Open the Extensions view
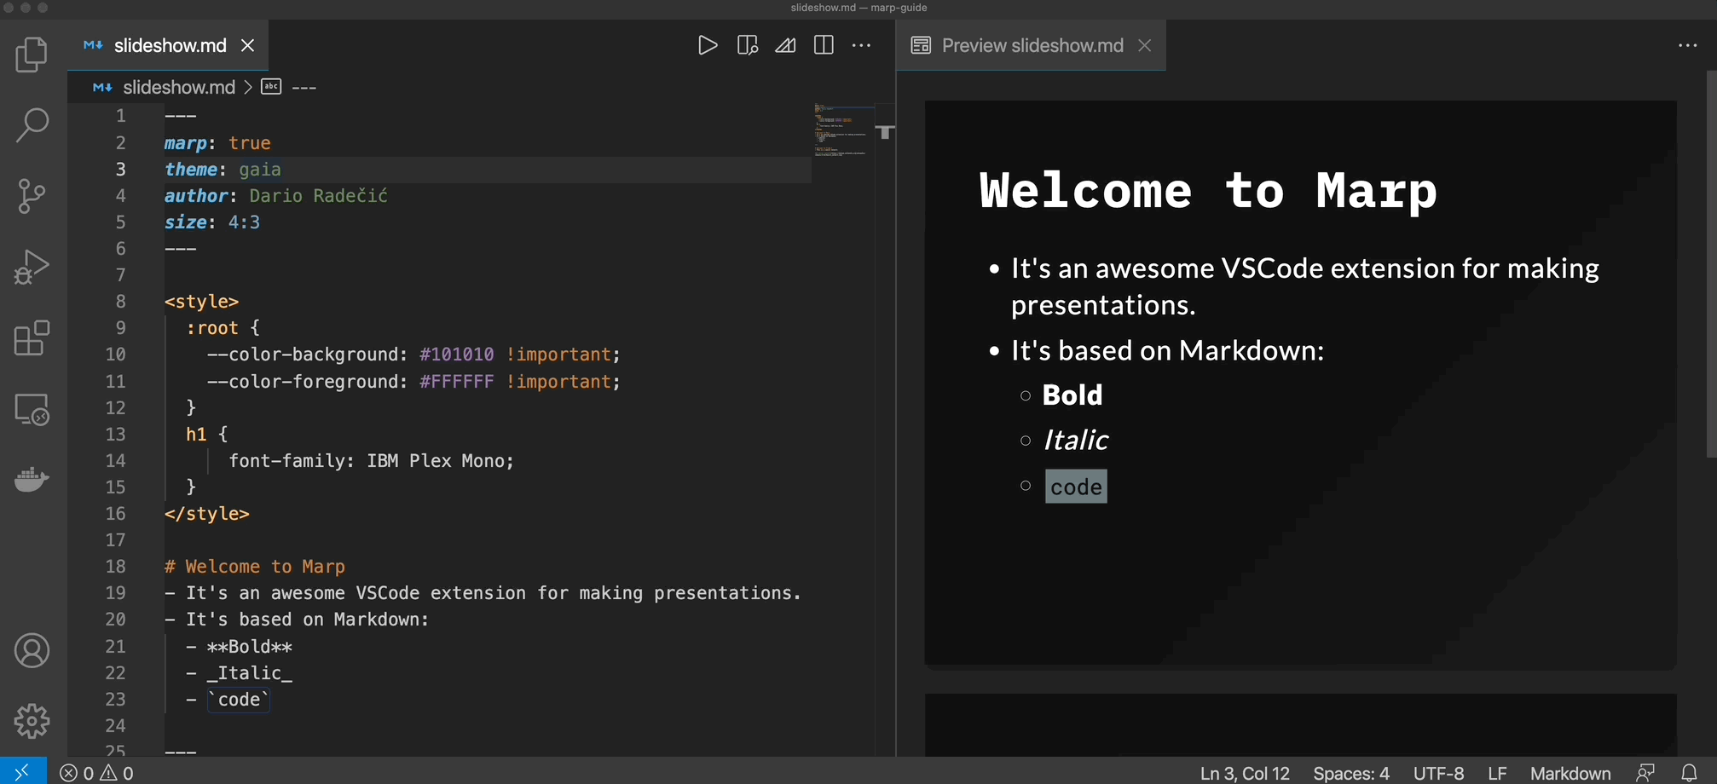1717x784 pixels. click(x=32, y=338)
